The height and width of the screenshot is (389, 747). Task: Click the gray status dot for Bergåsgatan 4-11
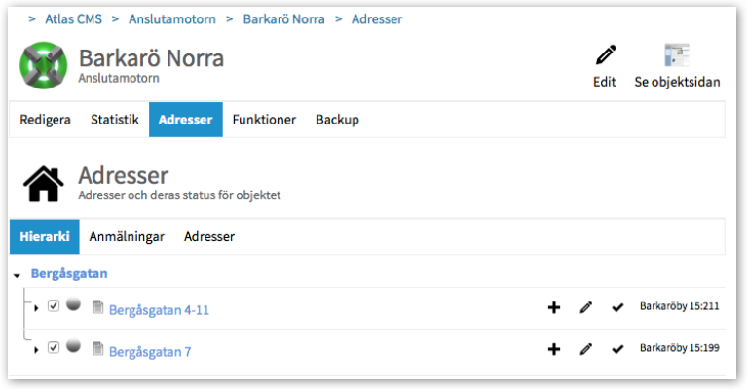[73, 303]
